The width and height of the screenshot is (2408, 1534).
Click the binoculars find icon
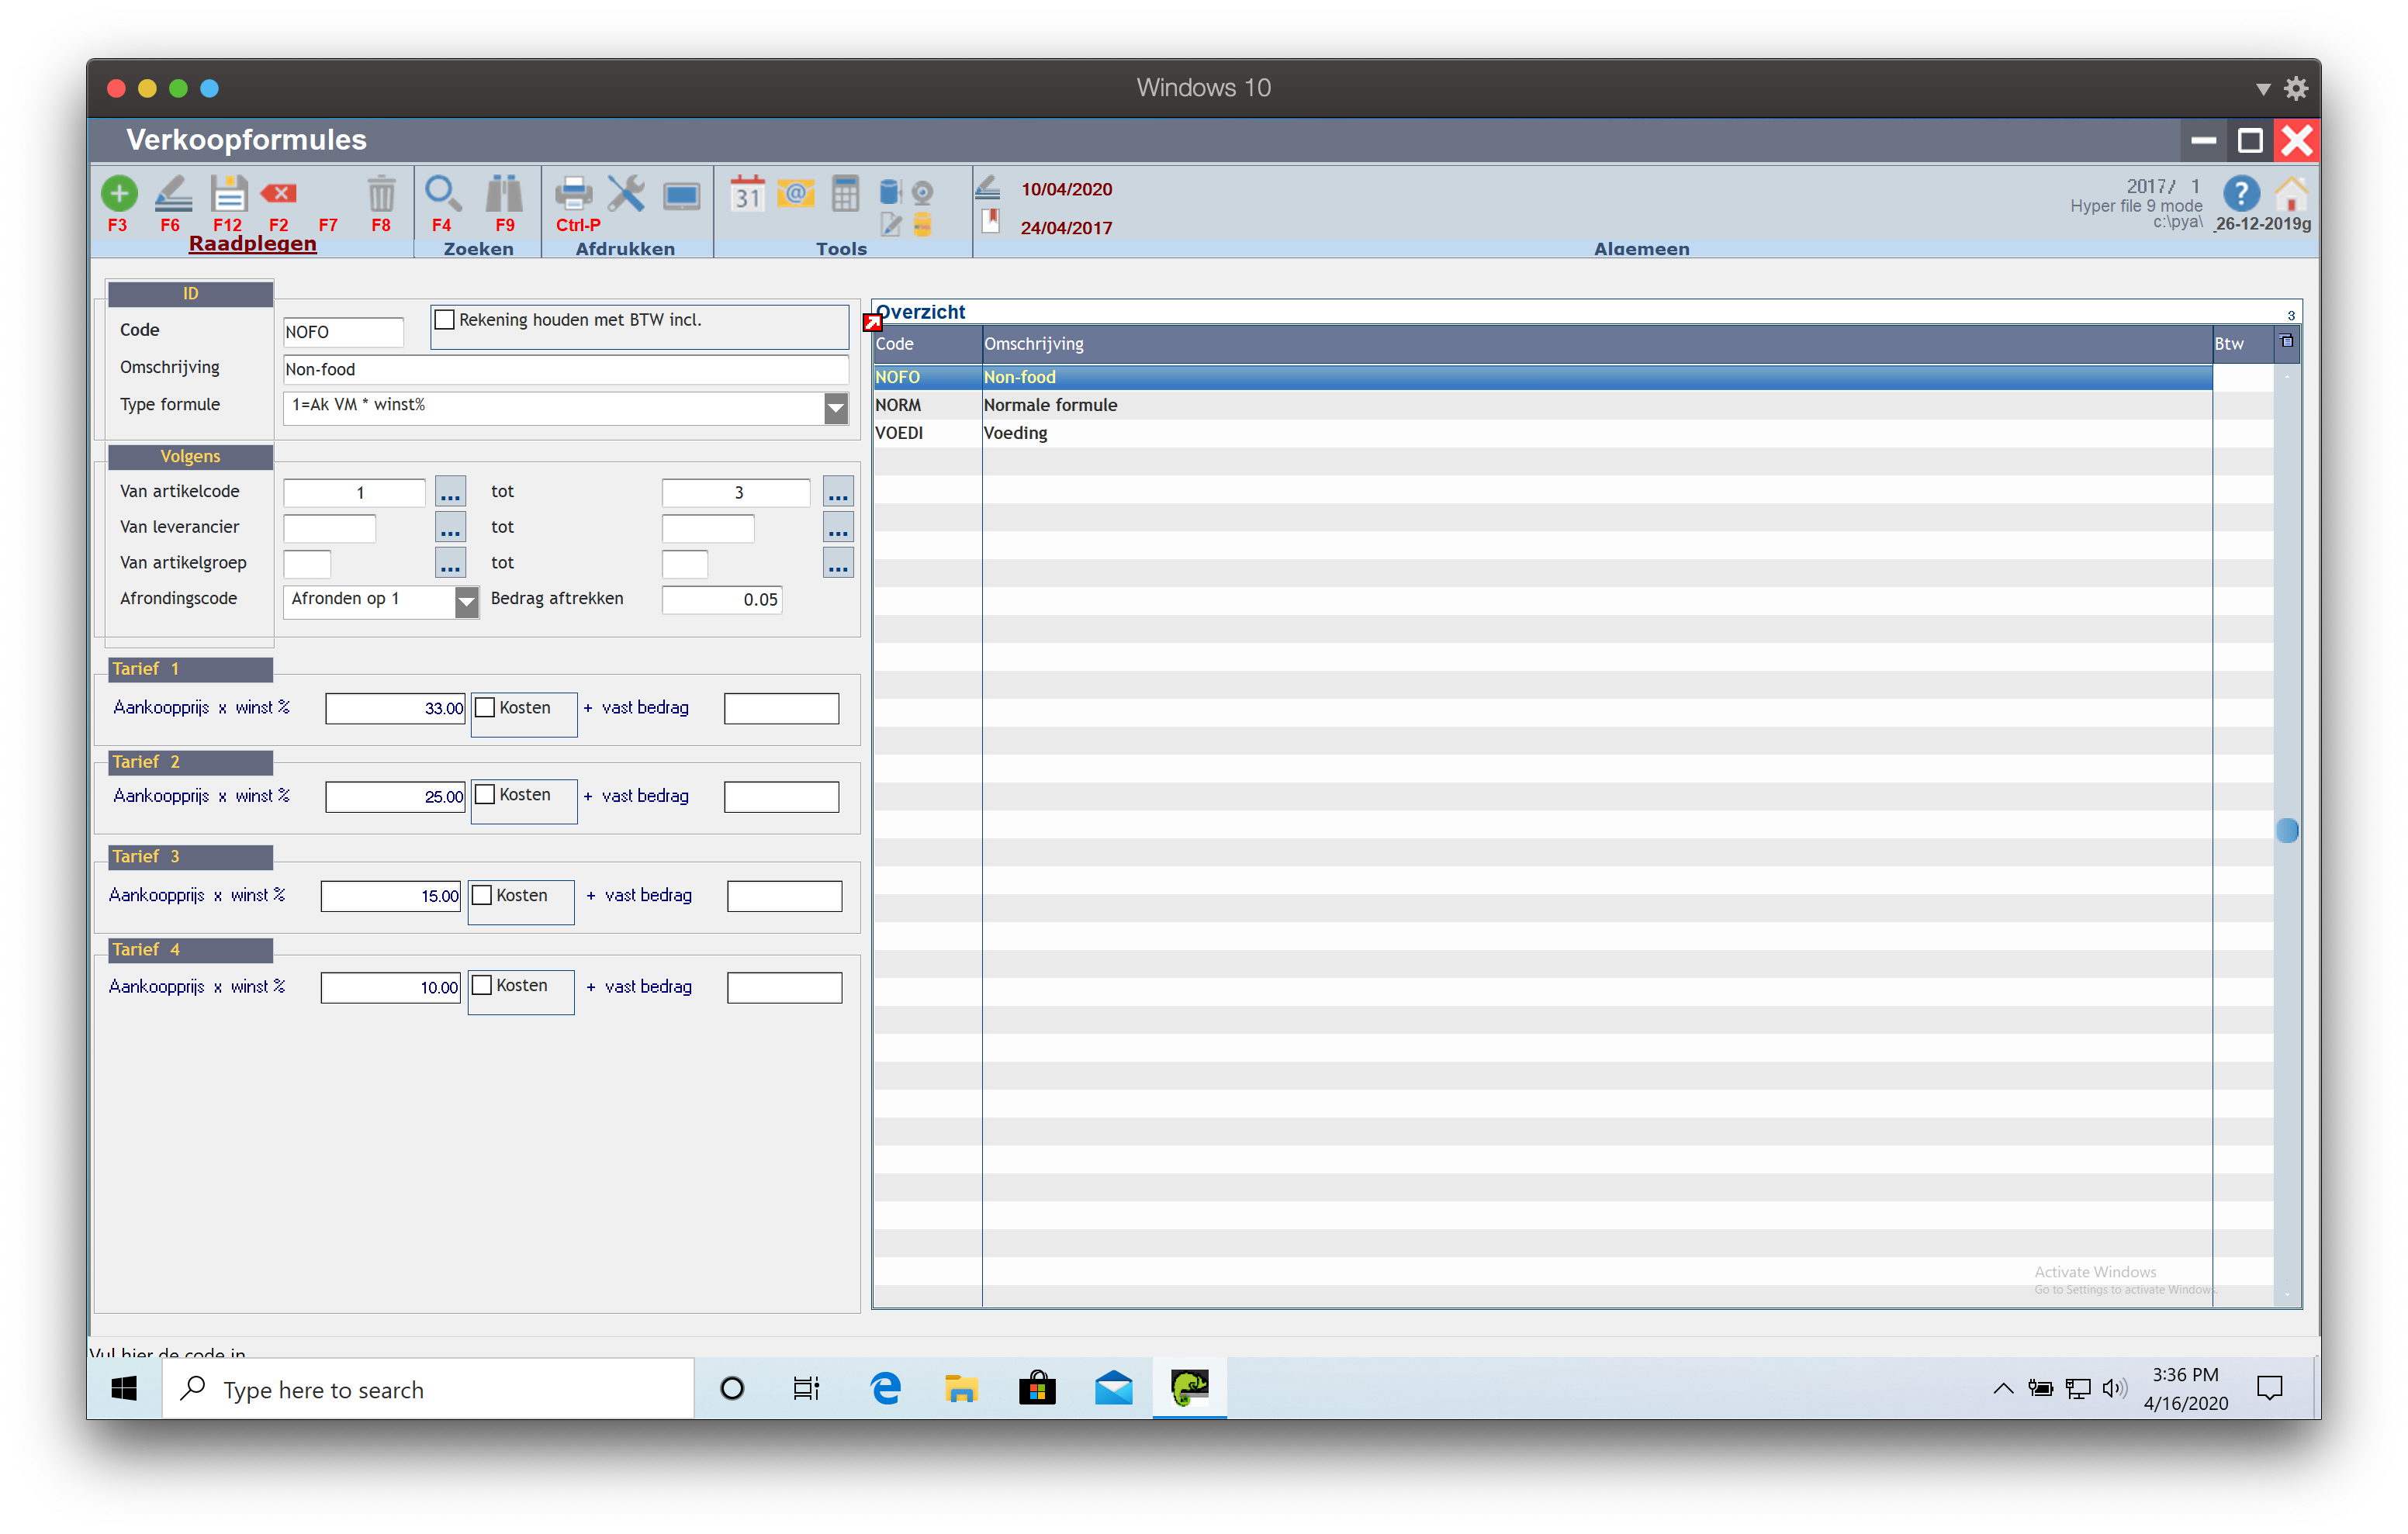coord(504,193)
